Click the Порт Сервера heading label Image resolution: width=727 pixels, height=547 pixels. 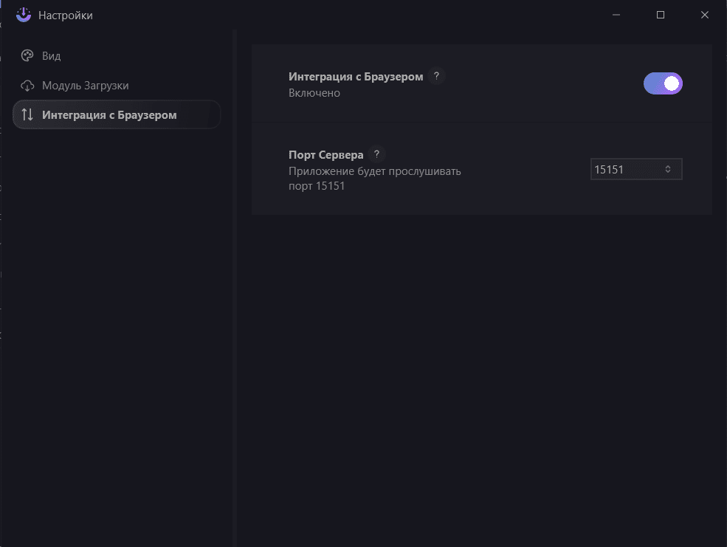coord(325,155)
